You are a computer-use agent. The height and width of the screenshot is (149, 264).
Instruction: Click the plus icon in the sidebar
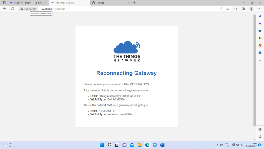click(x=260, y=60)
